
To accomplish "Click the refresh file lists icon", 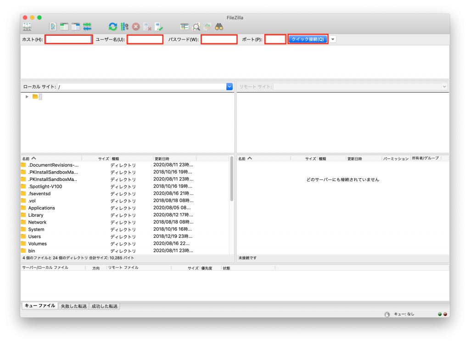I will [113, 27].
